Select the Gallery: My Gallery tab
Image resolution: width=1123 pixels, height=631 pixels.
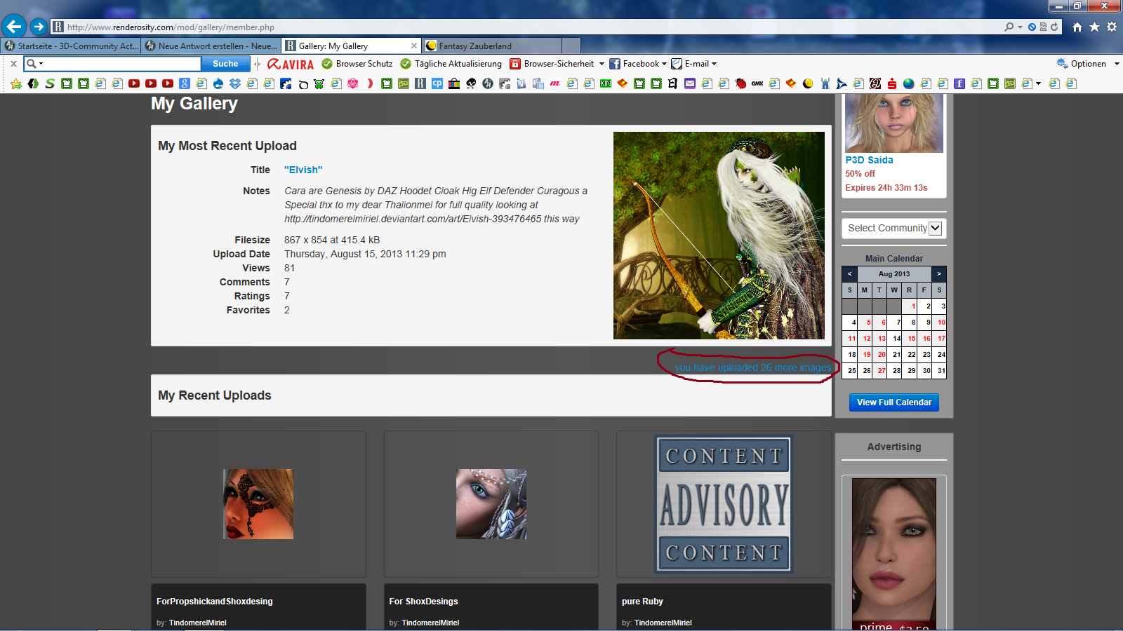point(352,46)
